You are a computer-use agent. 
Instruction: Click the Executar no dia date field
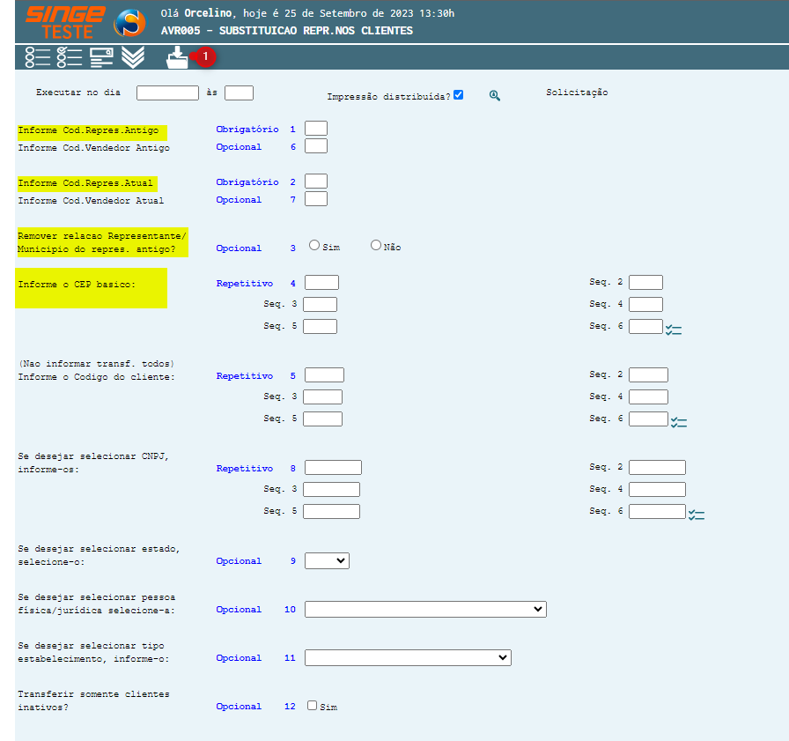click(x=167, y=93)
